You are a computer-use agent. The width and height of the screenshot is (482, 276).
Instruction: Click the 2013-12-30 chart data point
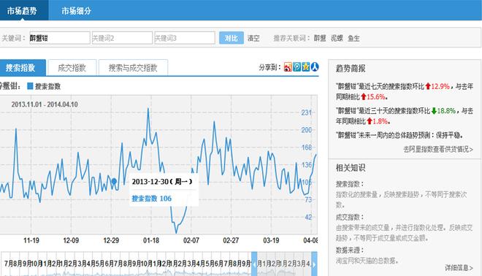point(114,181)
